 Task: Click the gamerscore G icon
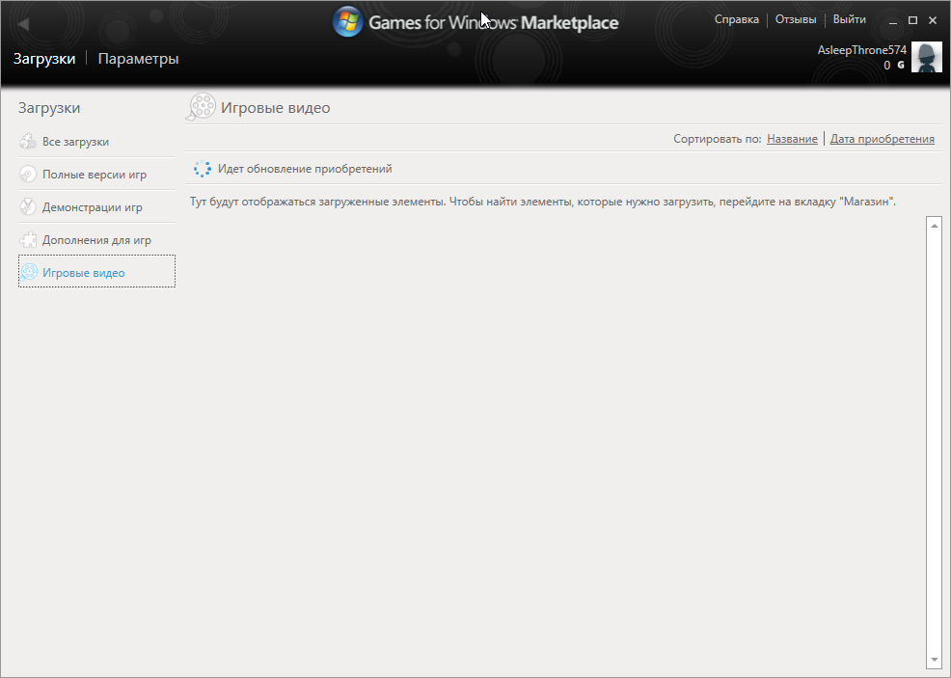click(901, 65)
